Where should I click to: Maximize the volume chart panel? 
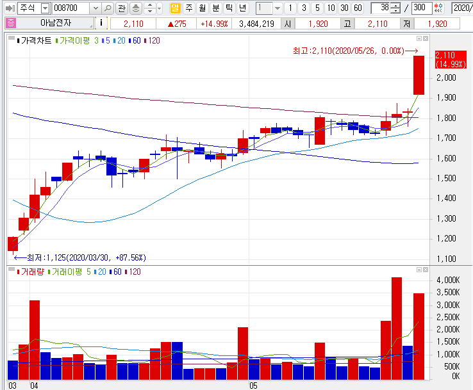(x=419, y=270)
